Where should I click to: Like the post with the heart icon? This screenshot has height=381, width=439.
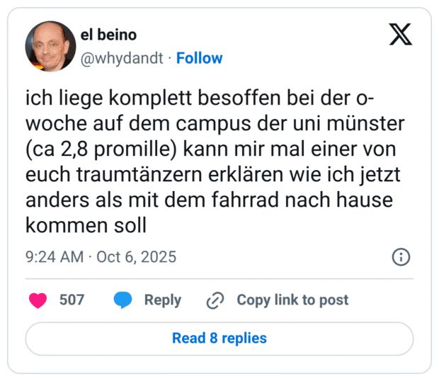[38, 300]
